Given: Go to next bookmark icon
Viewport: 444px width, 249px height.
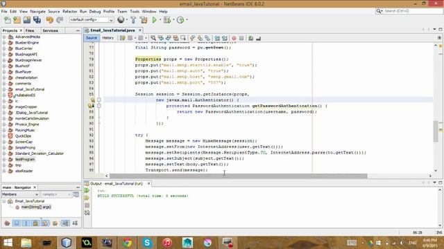Looking at the screenshot, I should [200, 38].
